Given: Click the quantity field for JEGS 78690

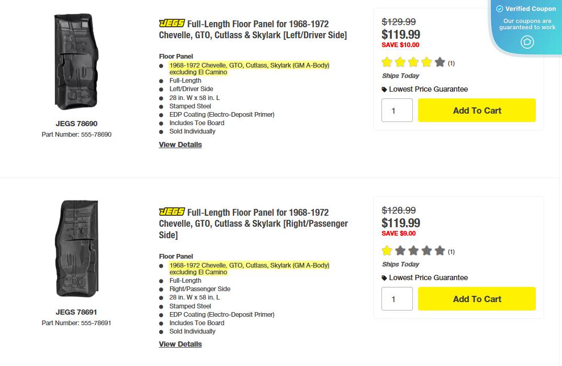Looking at the screenshot, I should tap(397, 110).
